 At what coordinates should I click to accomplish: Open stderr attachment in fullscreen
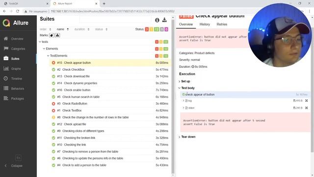tap(306, 108)
